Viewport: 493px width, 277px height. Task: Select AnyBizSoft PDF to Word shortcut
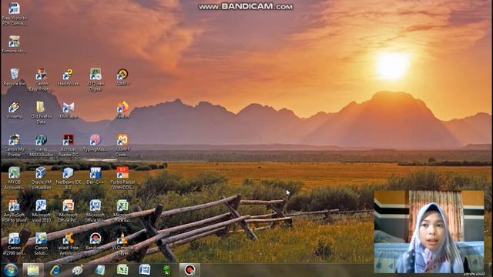[14, 211]
